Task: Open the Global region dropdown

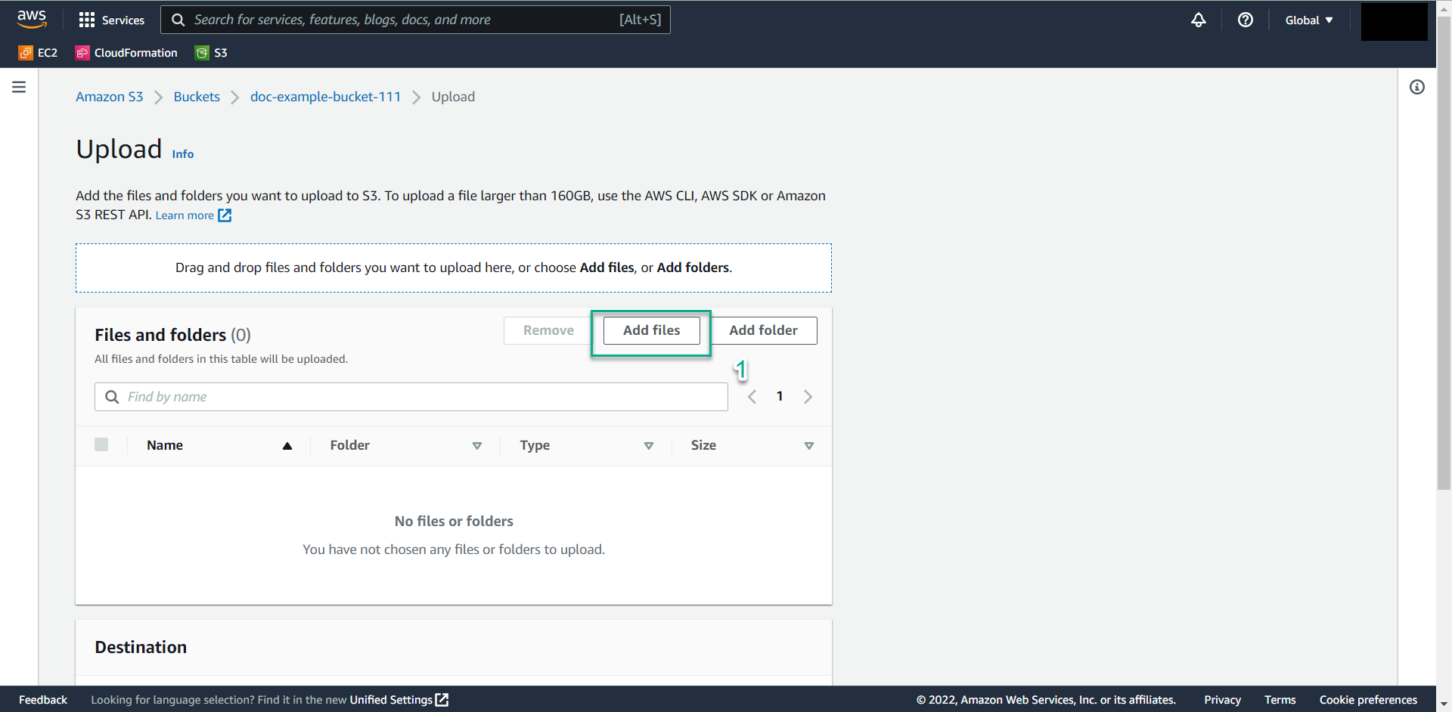Action: point(1308,20)
